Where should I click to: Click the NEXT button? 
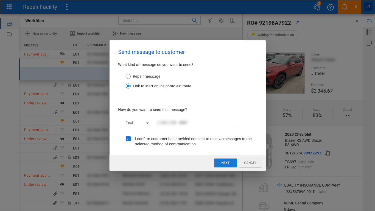pos(225,163)
